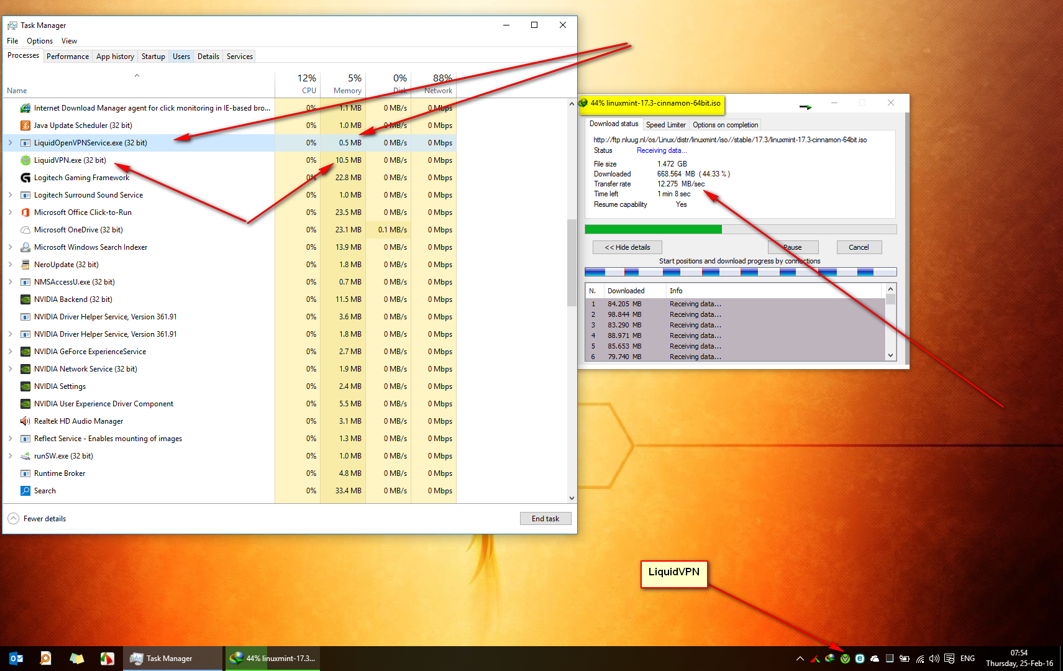
Task: Click Fewer details in Task Manager
Action: (37, 519)
